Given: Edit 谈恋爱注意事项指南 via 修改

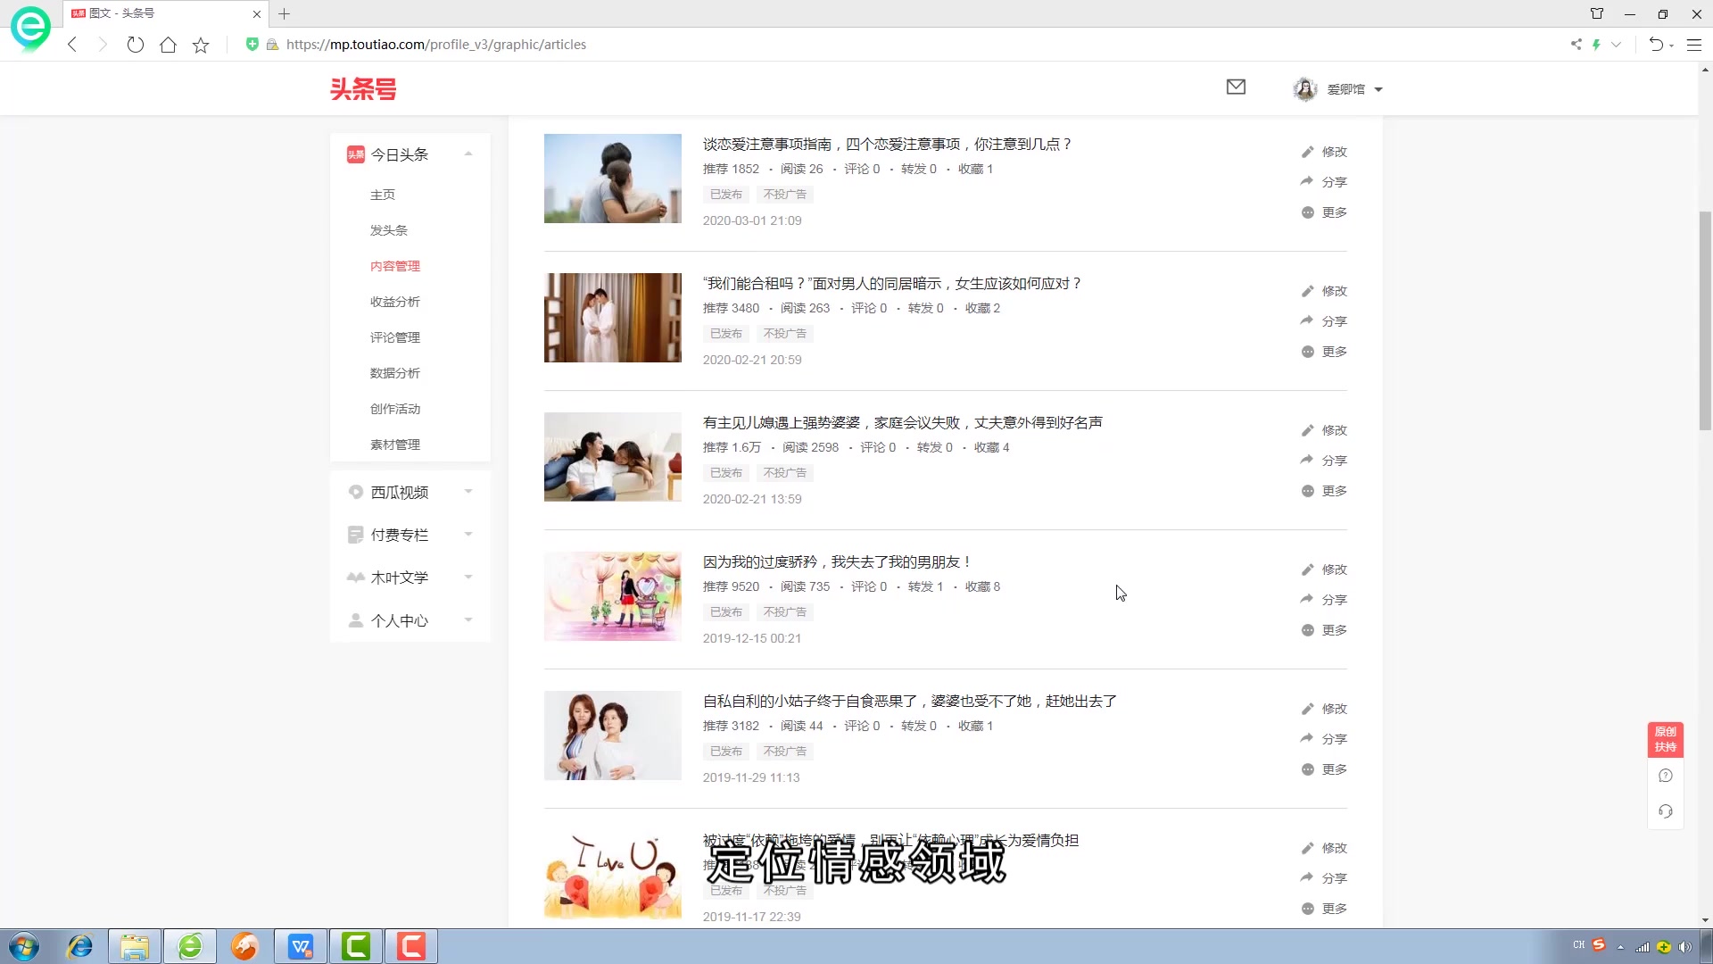Looking at the screenshot, I should [x=1324, y=152].
